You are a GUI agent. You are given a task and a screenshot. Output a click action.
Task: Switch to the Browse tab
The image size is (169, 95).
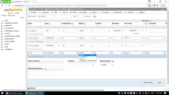32,12
